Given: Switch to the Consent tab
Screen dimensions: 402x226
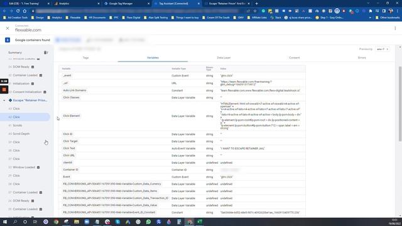Looking at the screenshot, I should (x=295, y=58).
